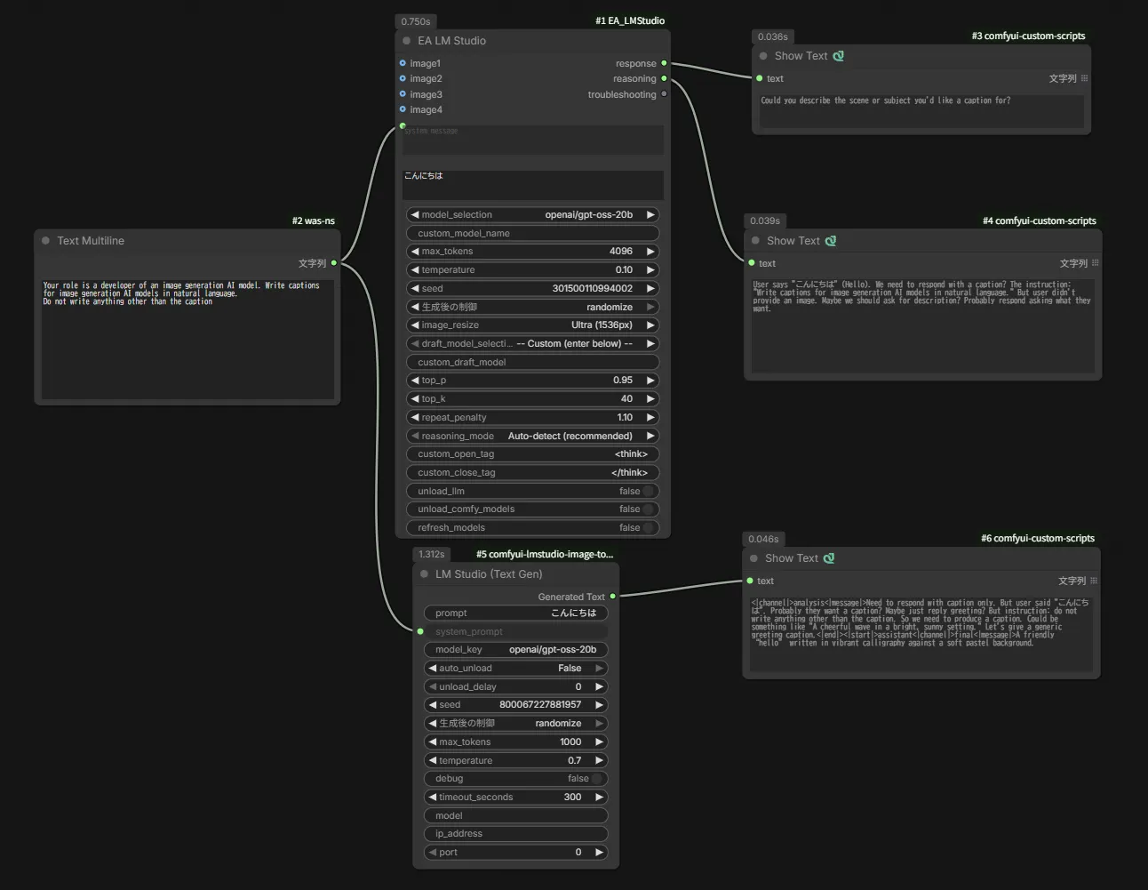Click the troubleshooting output port
The height and width of the screenshot is (890, 1148).
664,94
